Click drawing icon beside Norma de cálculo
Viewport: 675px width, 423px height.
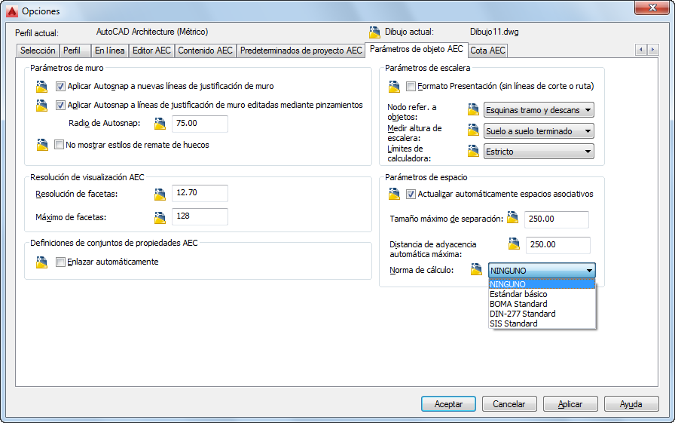click(x=476, y=269)
